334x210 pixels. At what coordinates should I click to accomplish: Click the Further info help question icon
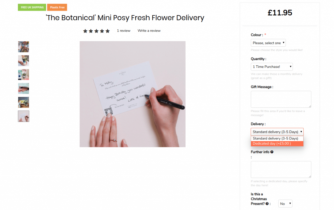272,152
